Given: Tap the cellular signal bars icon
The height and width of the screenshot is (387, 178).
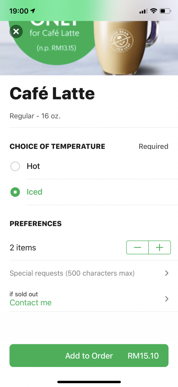Looking at the screenshot, I should click(x=143, y=11).
